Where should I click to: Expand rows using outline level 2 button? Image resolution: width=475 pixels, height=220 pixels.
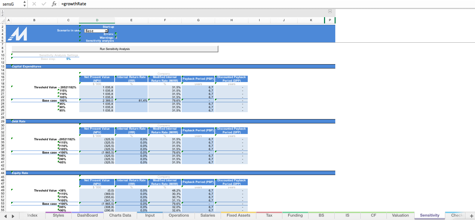[2, 14]
